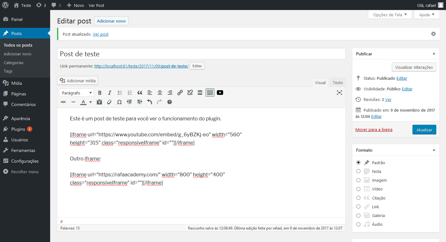Paste as plain text icon
446x242 pixels.
[x=99, y=102]
